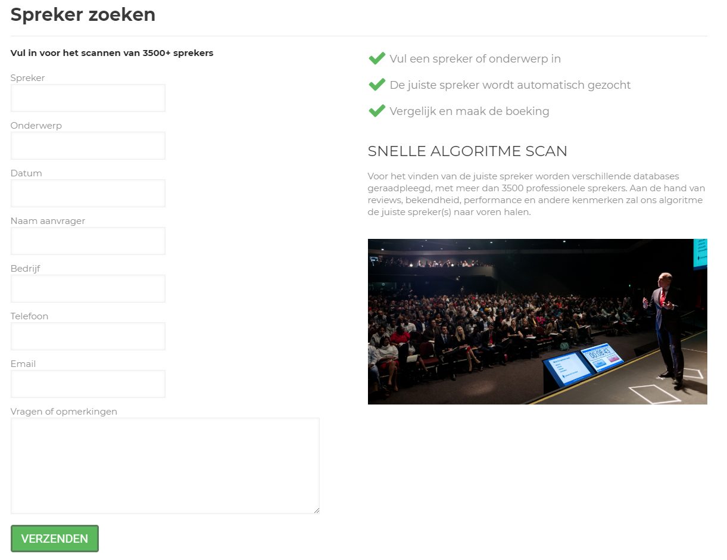Click the 'Datum' field label
This screenshot has width=727, height=560.
26,173
